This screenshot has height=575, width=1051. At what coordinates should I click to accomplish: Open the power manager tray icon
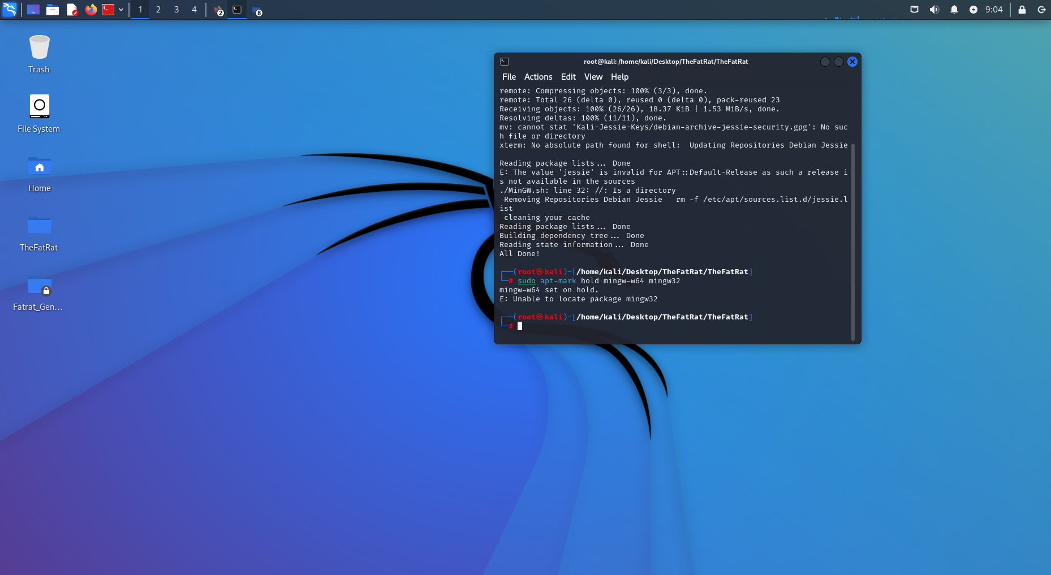tap(974, 10)
